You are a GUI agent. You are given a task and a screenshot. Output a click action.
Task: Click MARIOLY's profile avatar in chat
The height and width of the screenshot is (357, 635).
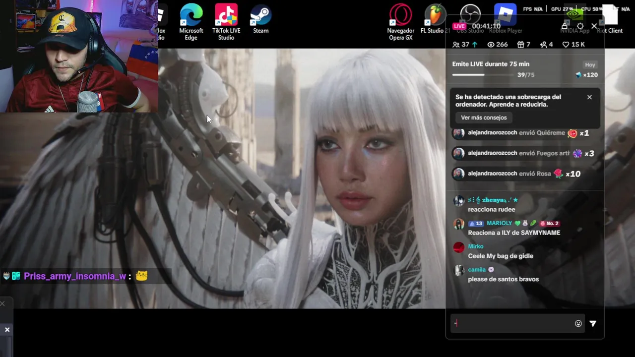459,224
